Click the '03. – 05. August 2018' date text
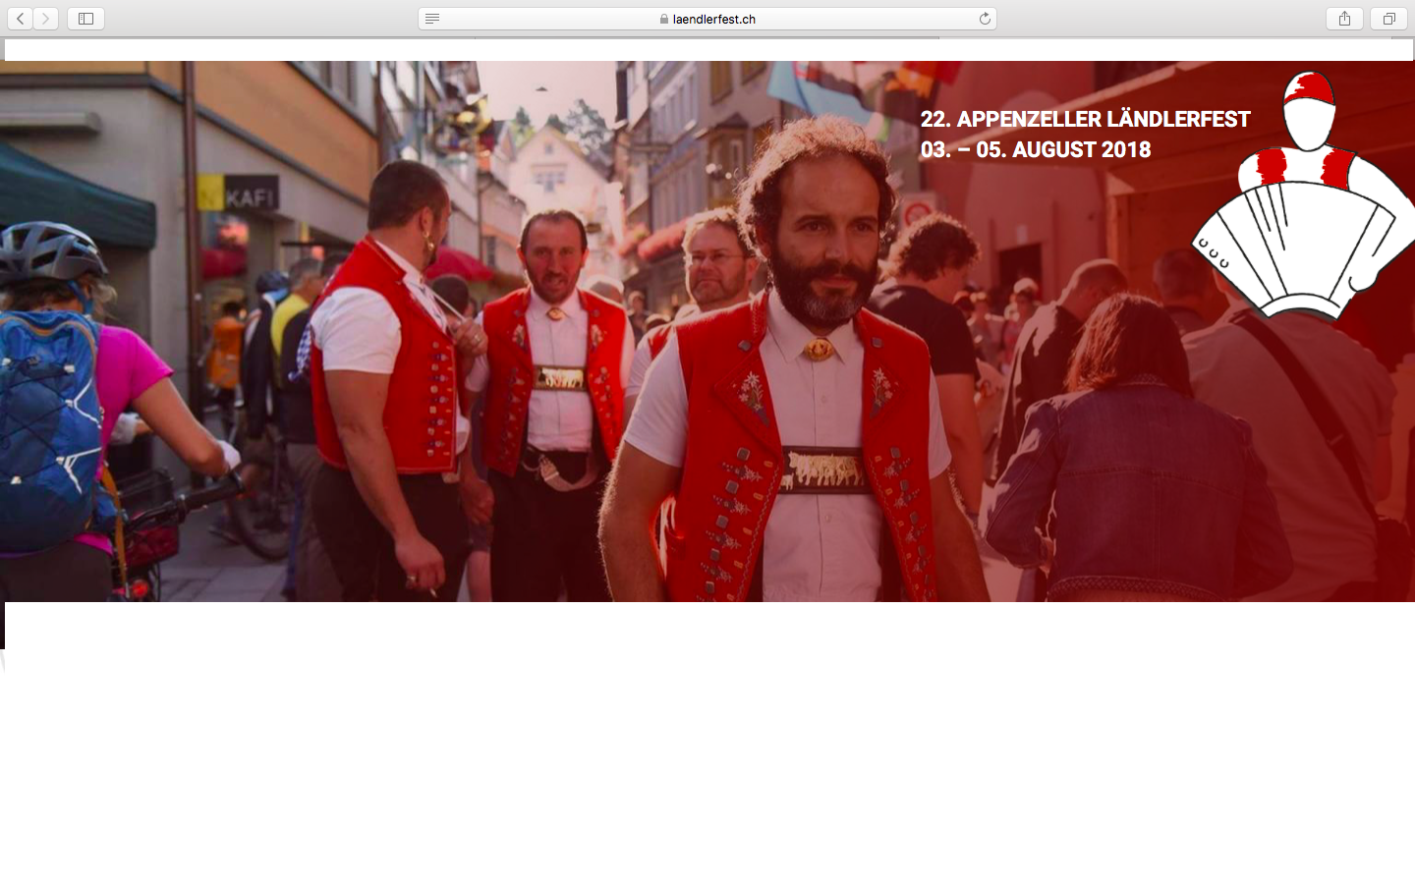Image resolution: width=1415 pixels, height=884 pixels. coord(1036,150)
